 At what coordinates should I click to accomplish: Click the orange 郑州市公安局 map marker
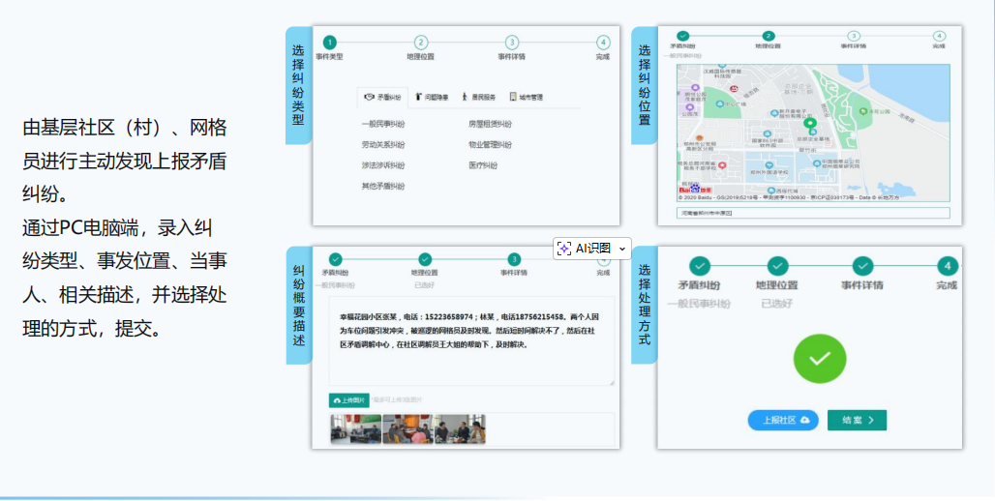(699, 137)
